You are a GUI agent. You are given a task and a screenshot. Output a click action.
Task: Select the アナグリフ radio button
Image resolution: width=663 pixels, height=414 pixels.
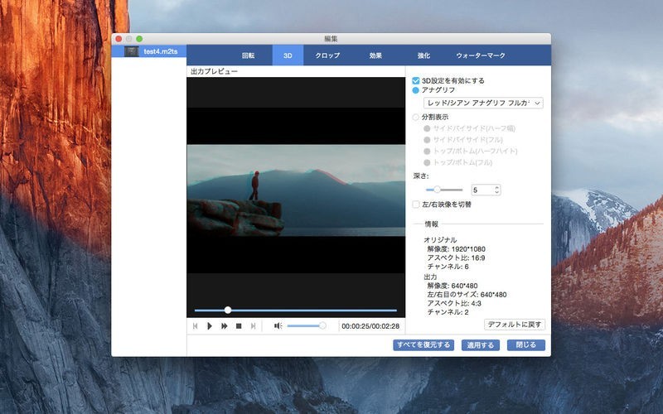tap(416, 89)
